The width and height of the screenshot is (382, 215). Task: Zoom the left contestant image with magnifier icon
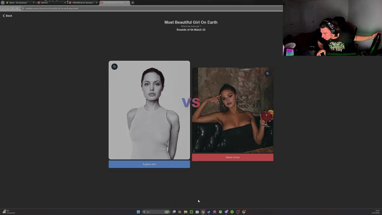[x=114, y=67]
